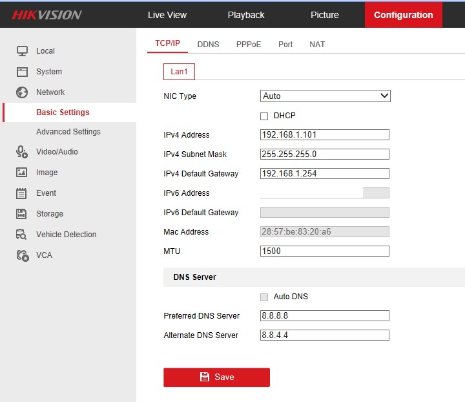This screenshot has height=402, width=465.
Task: Click the System icon in sidebar
Action: pyautogui.click(x=22, y=72)
